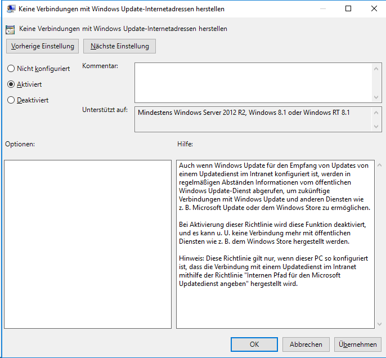Choose the 'Aktiviert' radio button

[x=11, y=84]
